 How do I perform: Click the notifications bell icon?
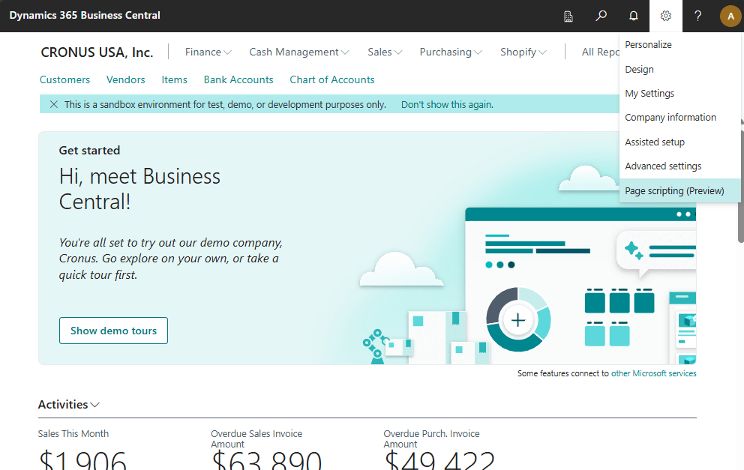(633, 16)
